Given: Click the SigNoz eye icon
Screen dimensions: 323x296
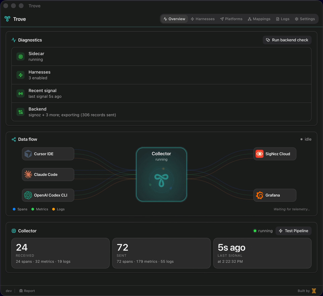Looking at the screenshot, I should [260, 154].
